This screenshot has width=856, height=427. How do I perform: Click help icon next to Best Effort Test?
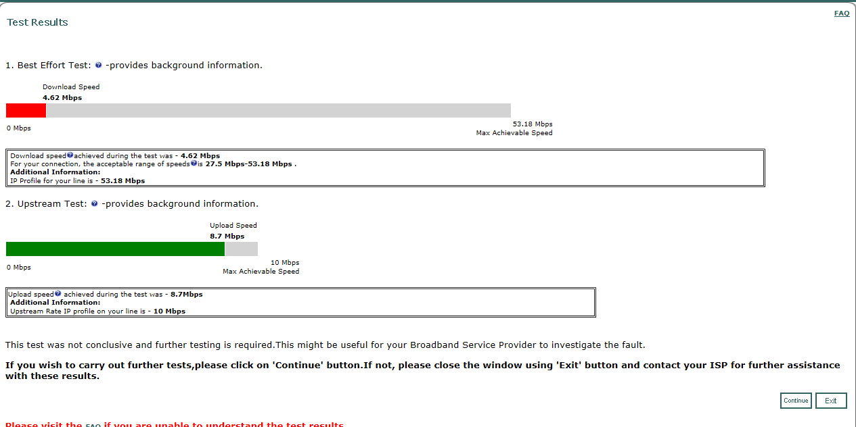click(99, 66)
